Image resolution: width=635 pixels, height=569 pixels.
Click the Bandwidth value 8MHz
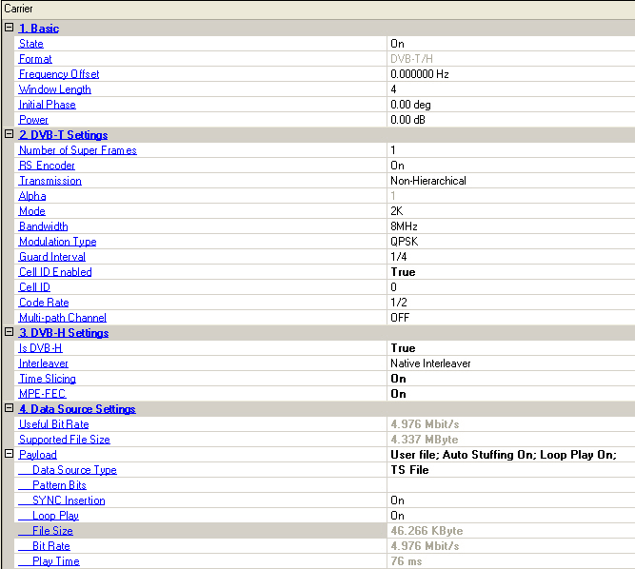click(404, 226)
